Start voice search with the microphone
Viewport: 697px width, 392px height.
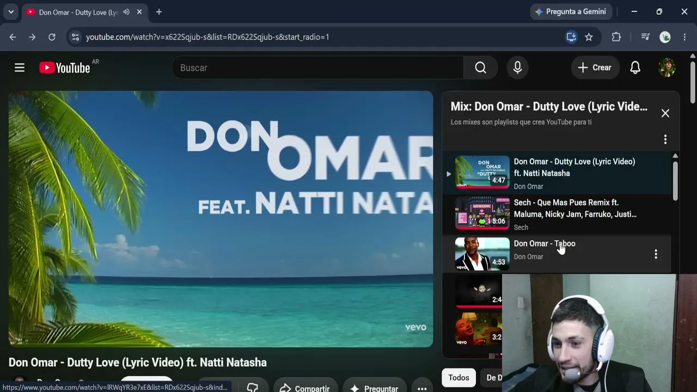517,68
